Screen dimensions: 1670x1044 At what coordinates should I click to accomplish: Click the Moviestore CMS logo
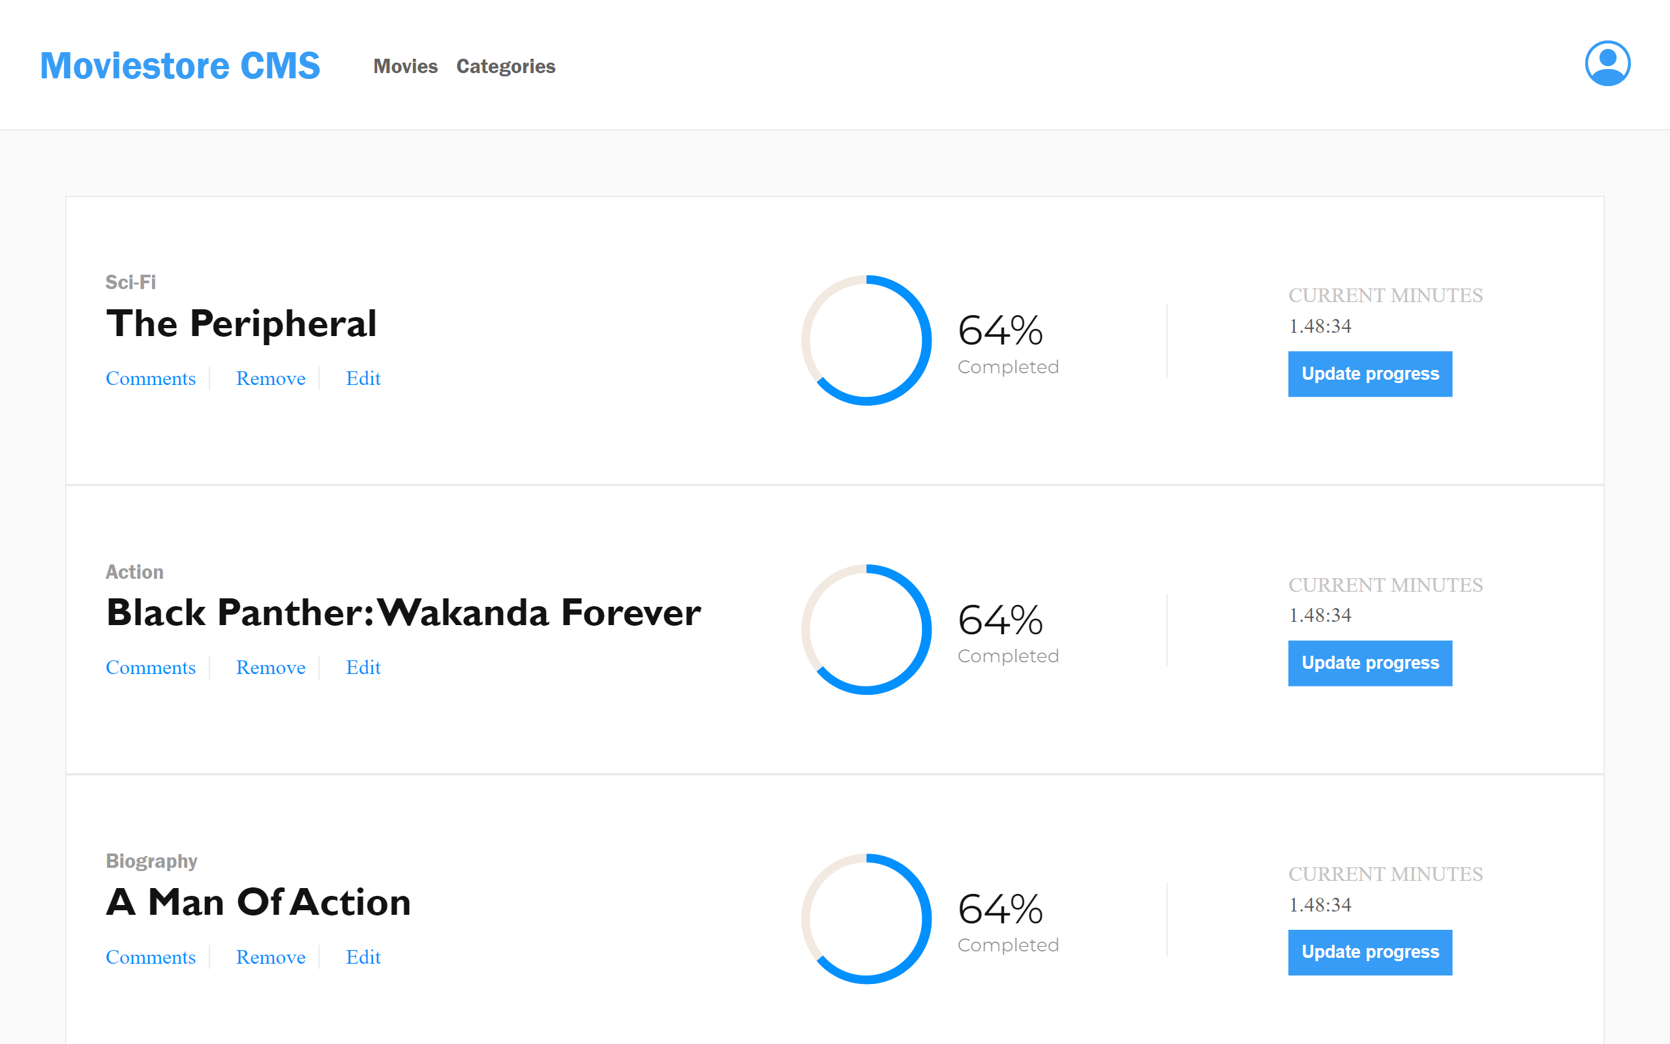[x=180, y=66]
